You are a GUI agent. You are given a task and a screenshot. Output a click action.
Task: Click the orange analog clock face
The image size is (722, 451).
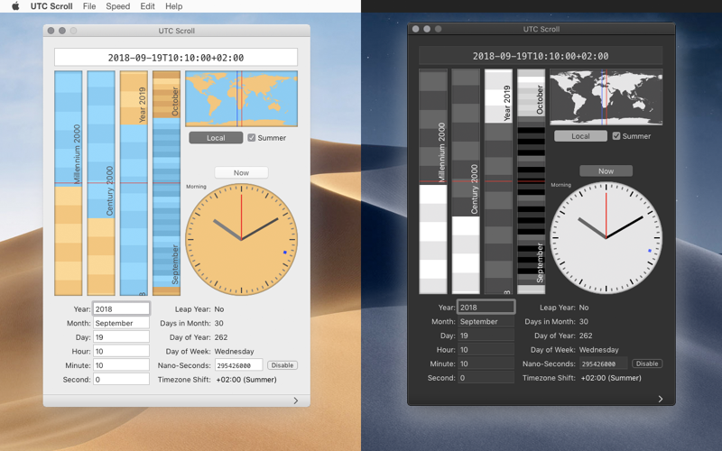(241, 239)
